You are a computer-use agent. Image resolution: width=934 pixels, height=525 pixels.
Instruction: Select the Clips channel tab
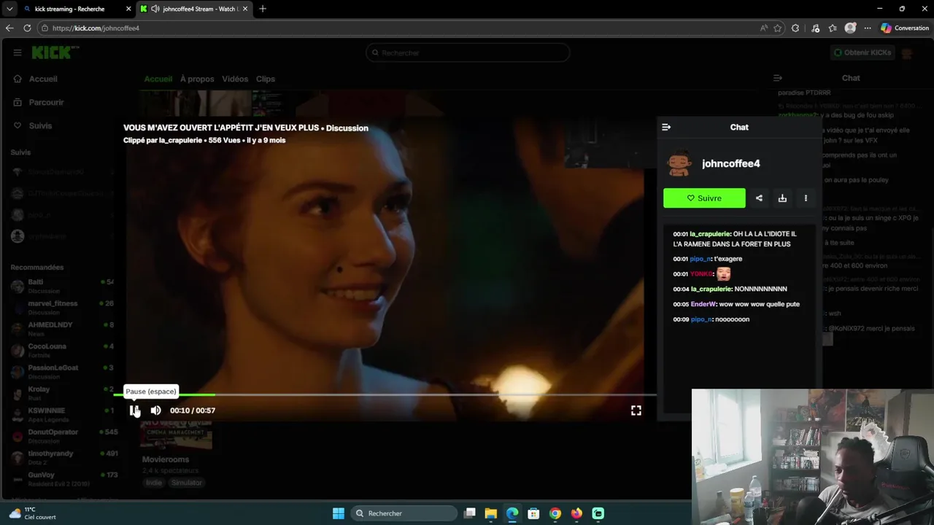coord(266,79)
